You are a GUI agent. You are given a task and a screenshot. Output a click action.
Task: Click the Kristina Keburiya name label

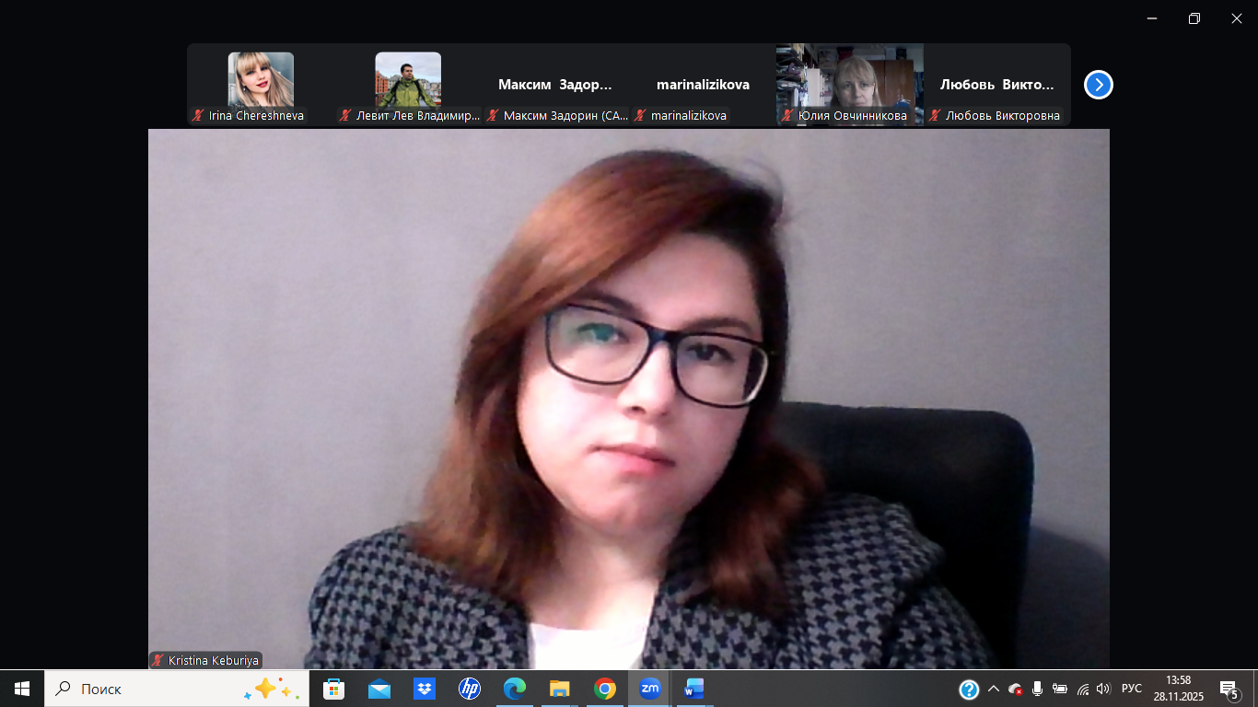click(x=206, y=660)
